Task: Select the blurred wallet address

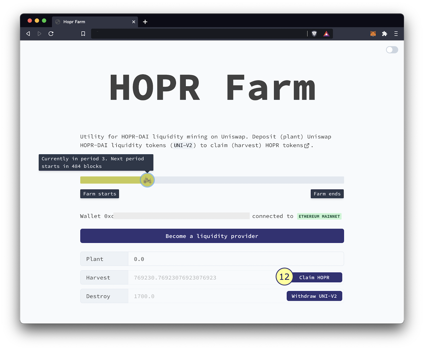Action: click(182, 216)
